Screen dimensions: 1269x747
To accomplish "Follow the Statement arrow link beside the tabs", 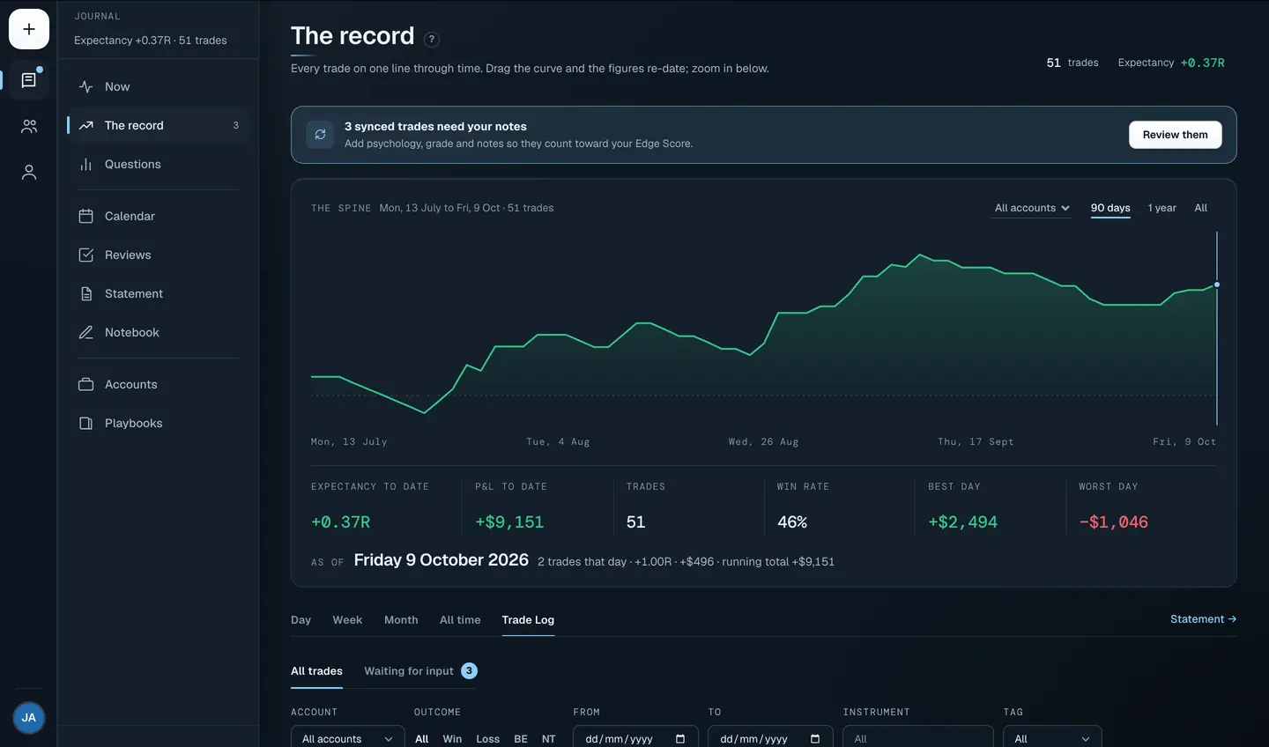I will point(1203,619).
